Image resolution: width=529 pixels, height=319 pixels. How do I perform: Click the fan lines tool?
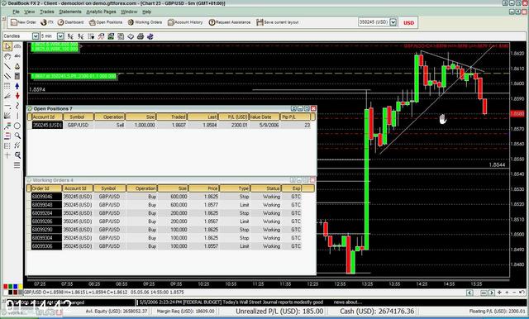tap(7, 116)
